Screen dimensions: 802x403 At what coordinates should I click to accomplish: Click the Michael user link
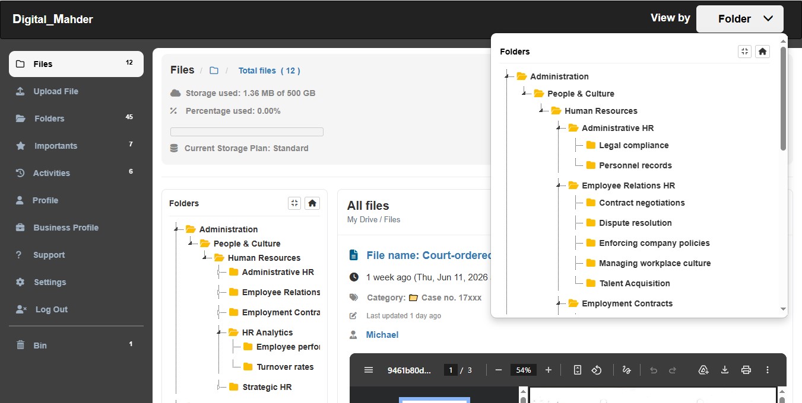coord(382,335)
